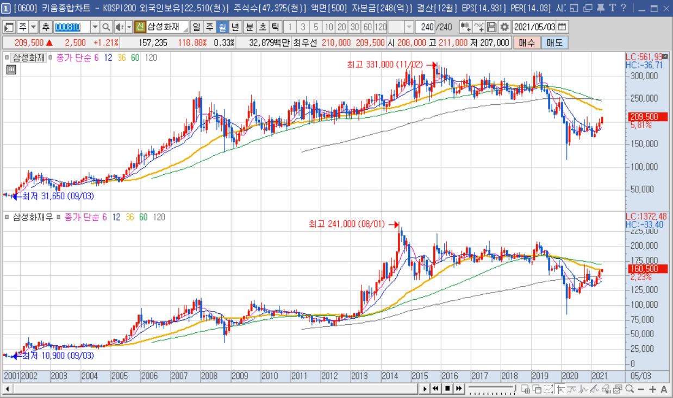Image resolution: width=673 pixels, height=398 pixels.
Task: Select the 월 monthly period button
Action: (222, 27)
